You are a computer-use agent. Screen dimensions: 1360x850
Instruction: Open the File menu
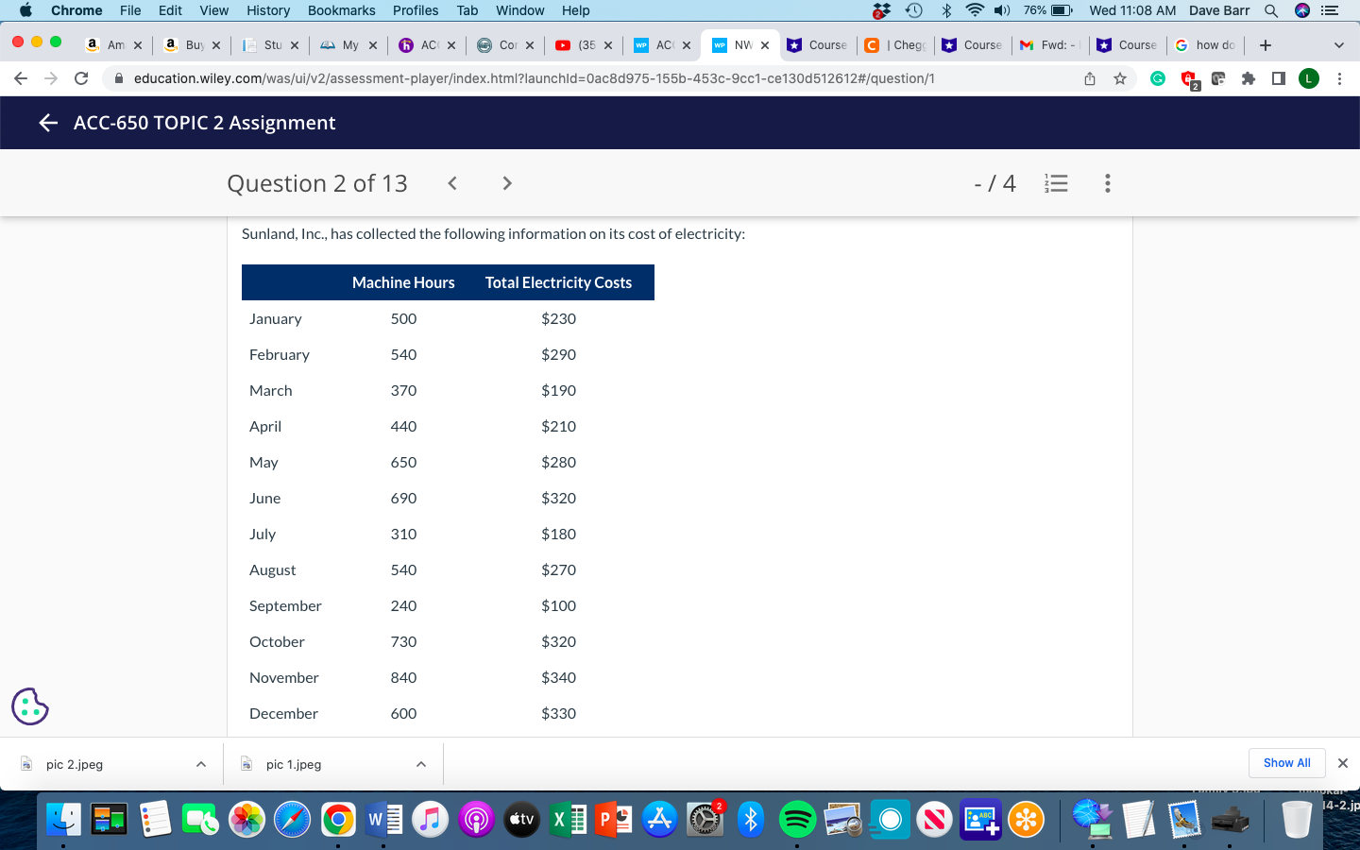130,10
